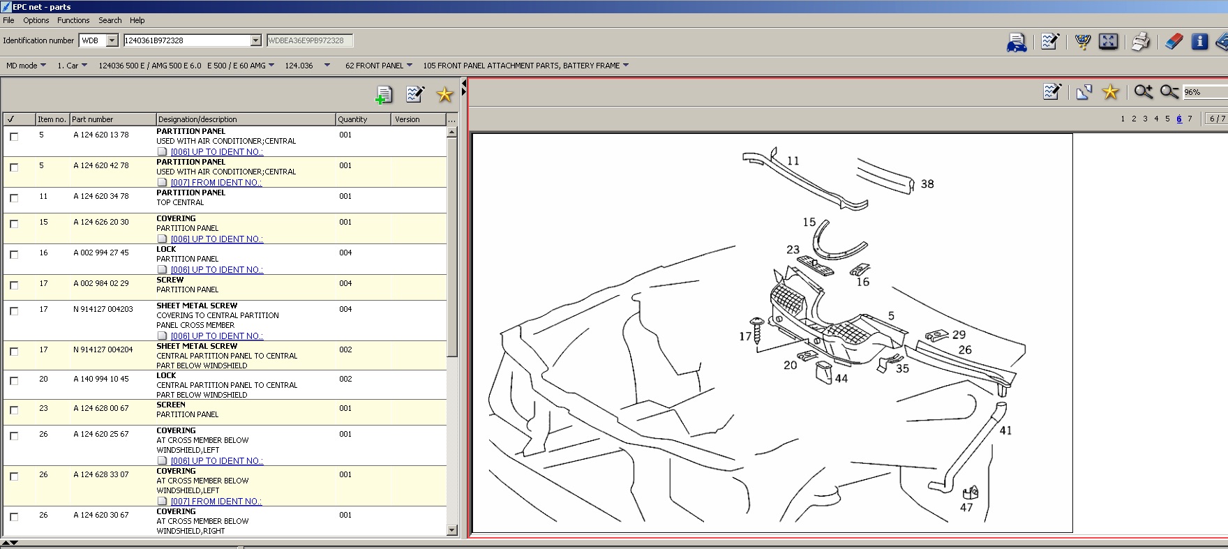Click the add-document icon with green plus
The image size is (1228, 549).
click(x=384, y=95)
